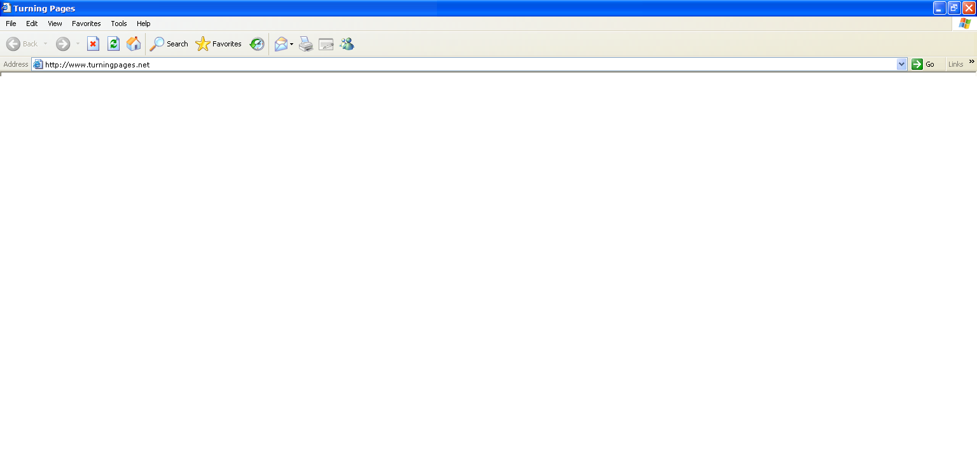Open the Favorites star toolbar button

[x=219, y=44]
